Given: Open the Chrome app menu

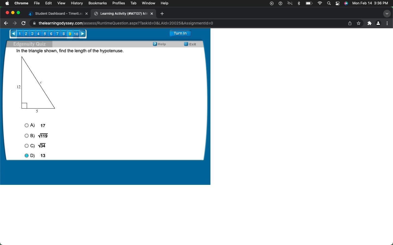Looking at the screenshot, I should point(21,3).
